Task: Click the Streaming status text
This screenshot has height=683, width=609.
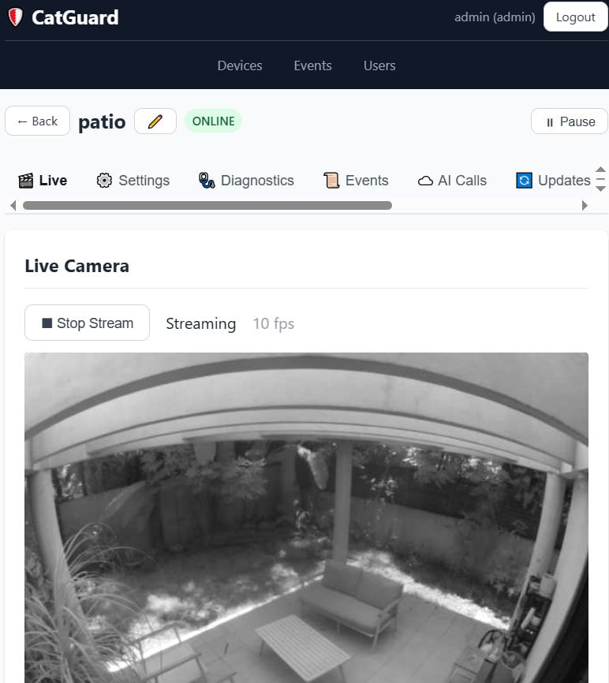Action: tap(201, 323)
